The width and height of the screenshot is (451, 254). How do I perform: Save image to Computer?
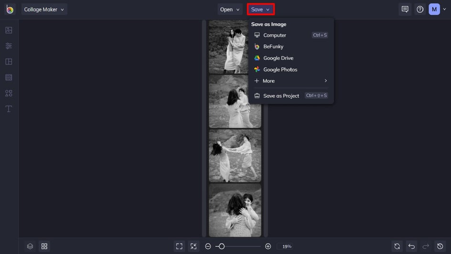click(291, 35)
